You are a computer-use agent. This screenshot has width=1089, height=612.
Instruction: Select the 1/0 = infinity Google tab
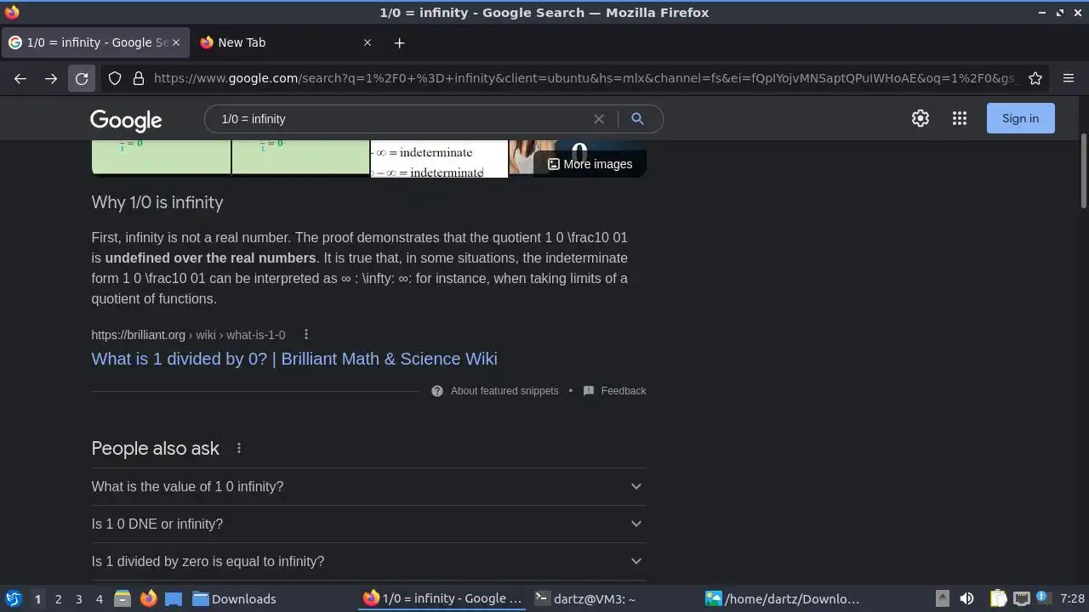click(95, 42)
